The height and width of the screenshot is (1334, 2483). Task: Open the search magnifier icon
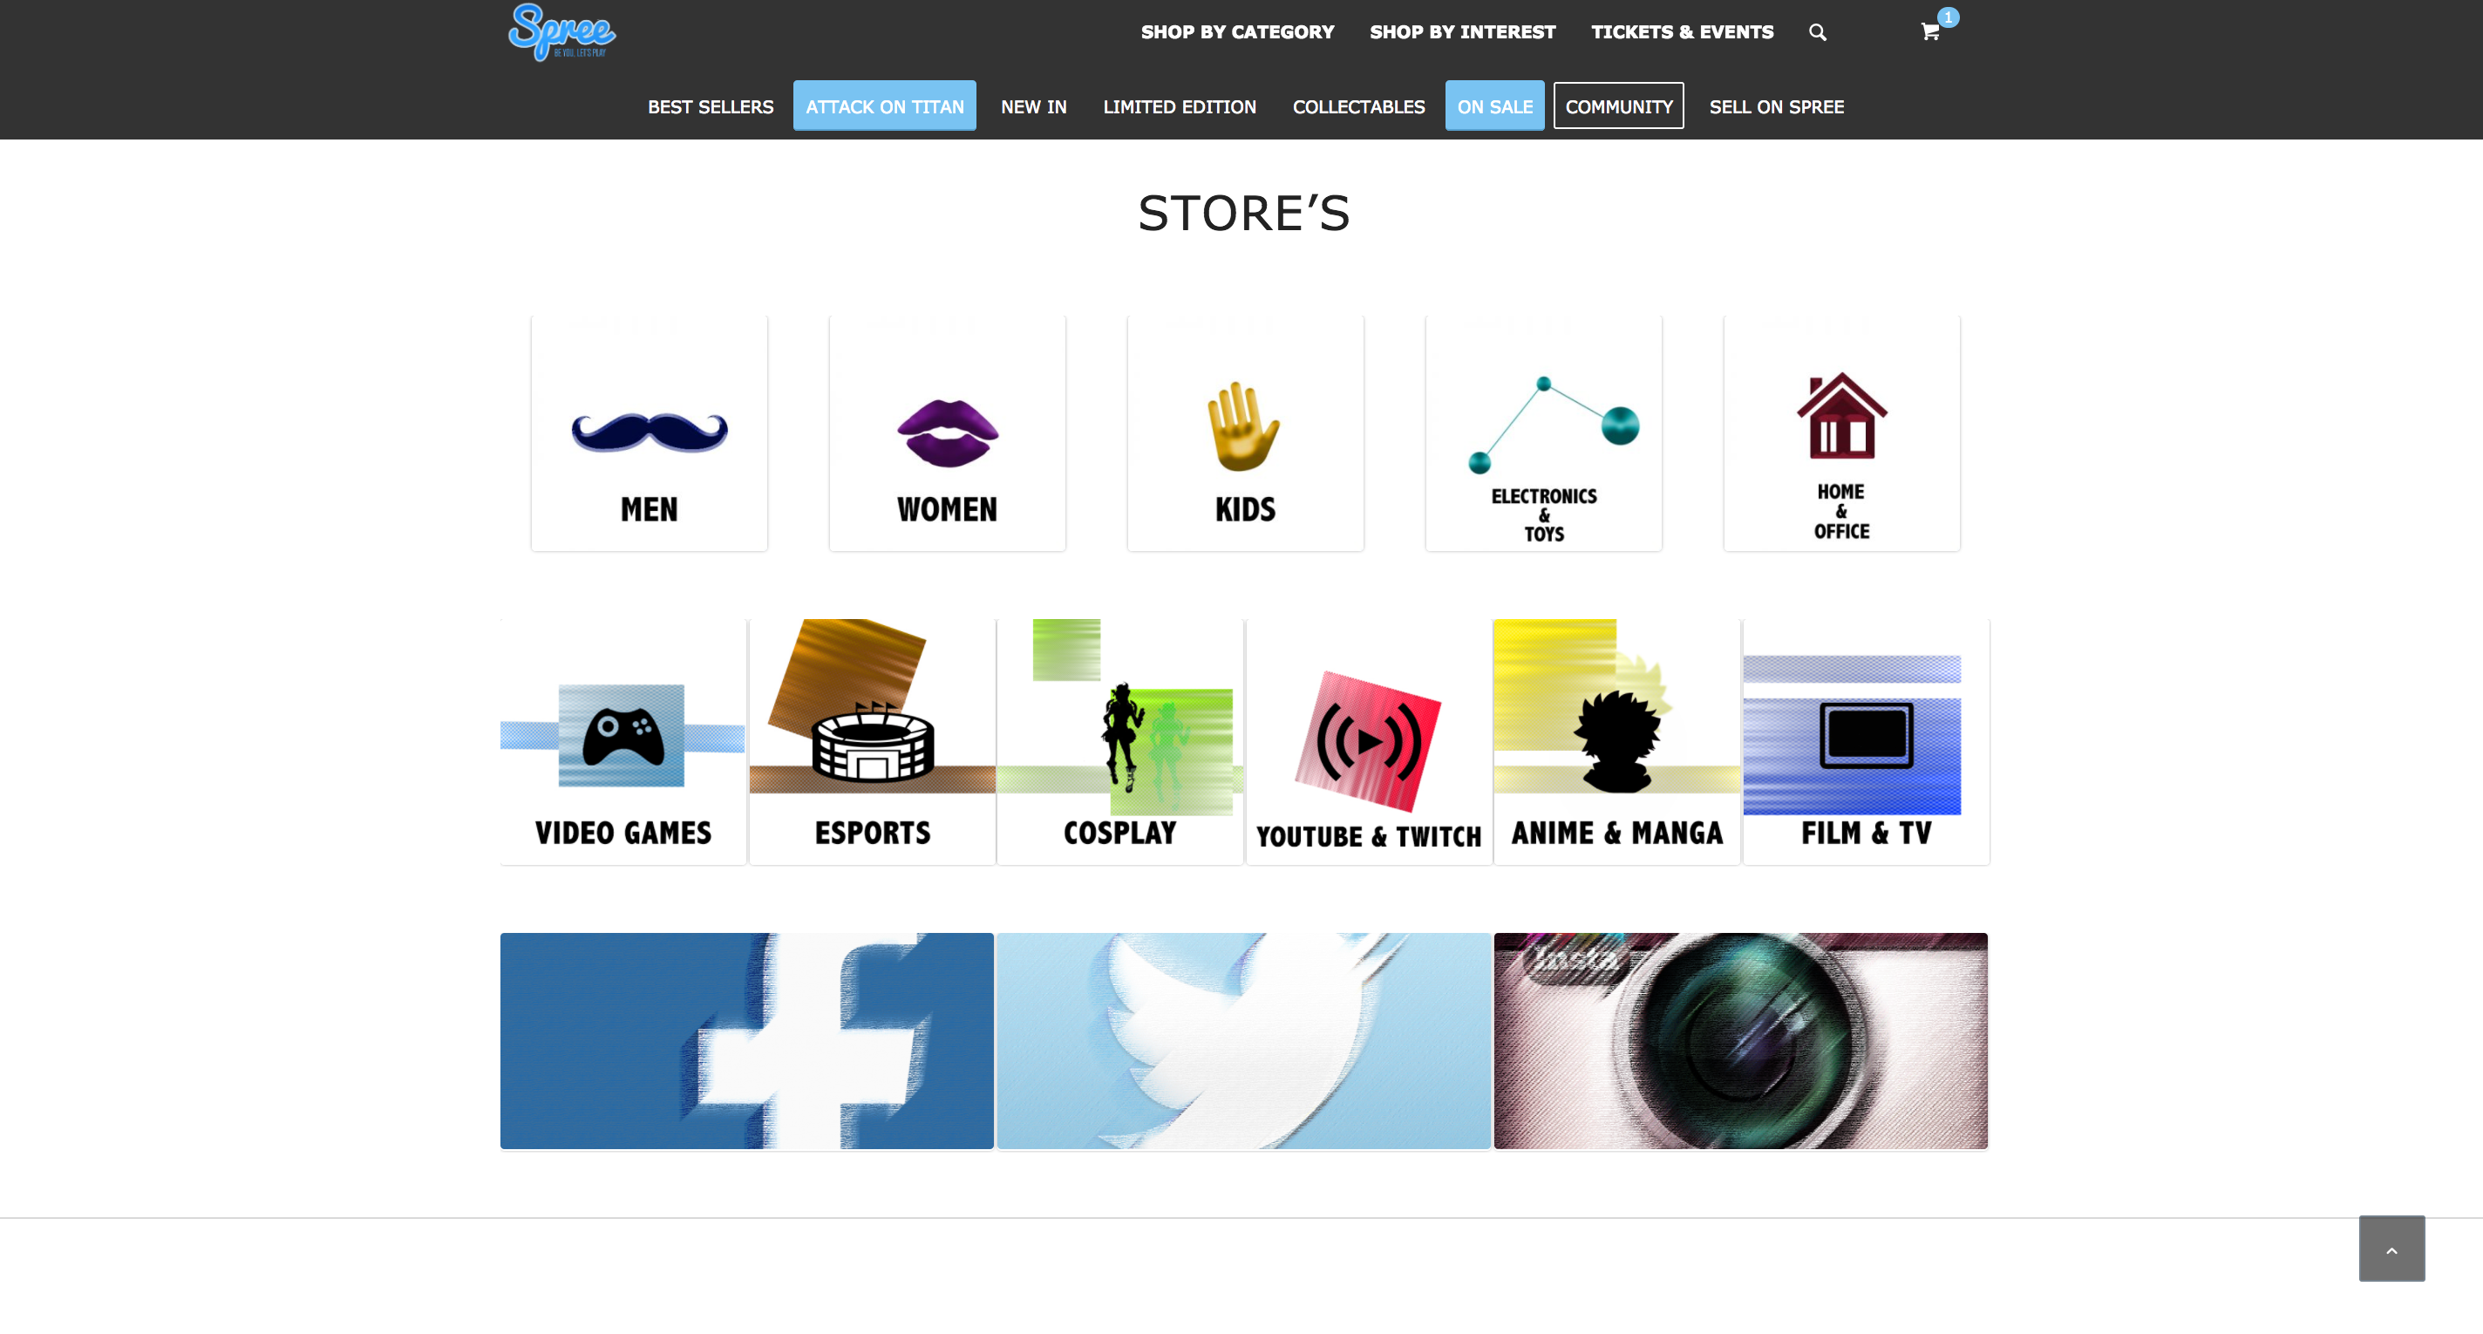pyautogui.click(x=1817, y=33)
